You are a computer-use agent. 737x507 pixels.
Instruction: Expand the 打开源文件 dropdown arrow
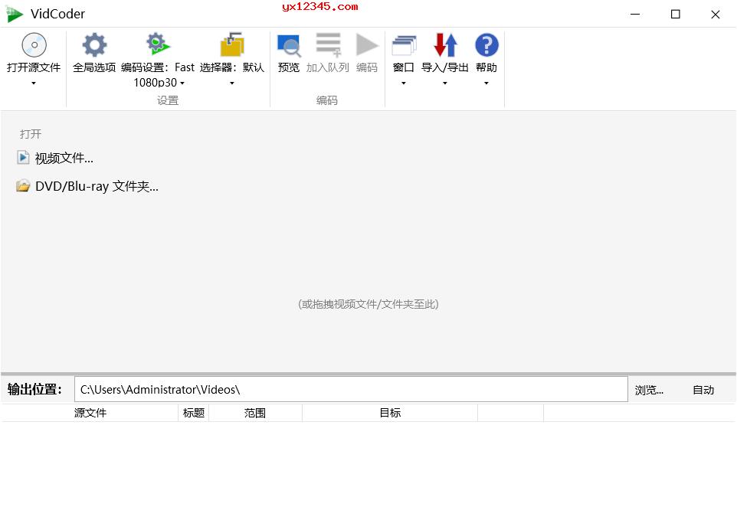click(34, 83)
